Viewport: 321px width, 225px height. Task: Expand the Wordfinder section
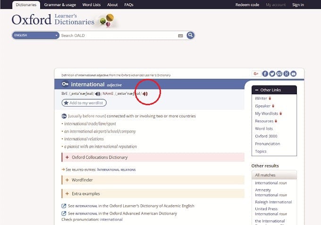click(x=153, y=180)
